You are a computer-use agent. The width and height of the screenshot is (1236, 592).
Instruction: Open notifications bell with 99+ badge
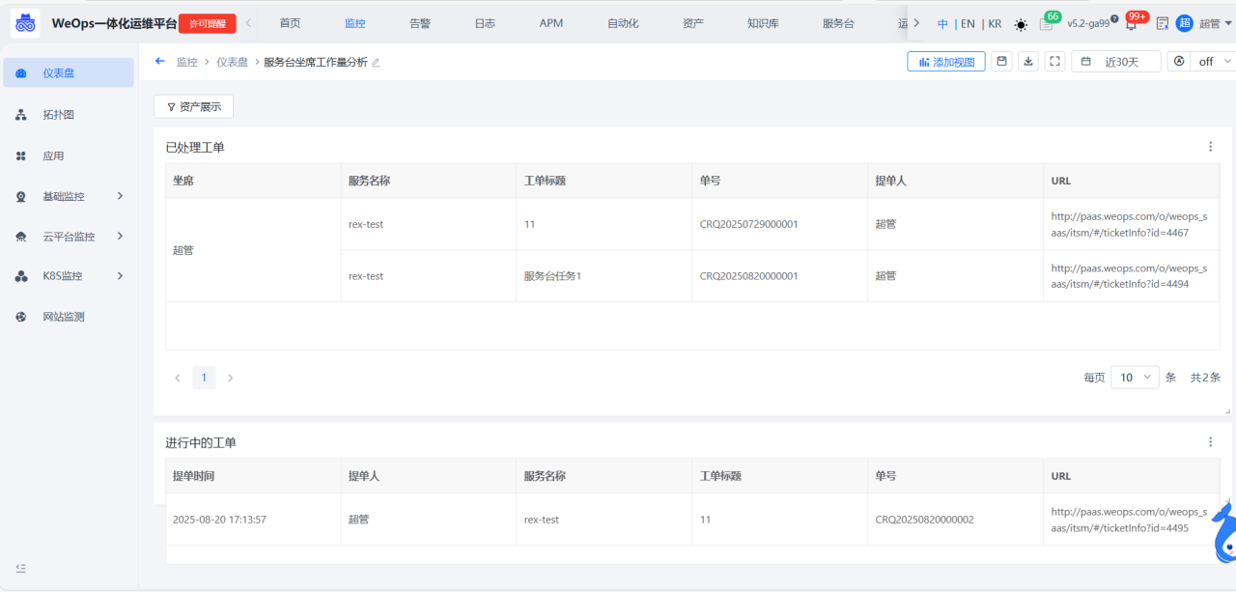coord(1131,24)
